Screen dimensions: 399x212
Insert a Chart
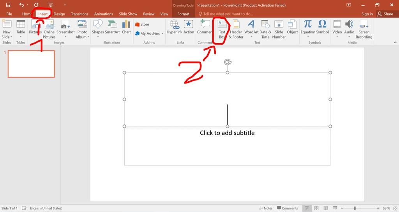126,27
